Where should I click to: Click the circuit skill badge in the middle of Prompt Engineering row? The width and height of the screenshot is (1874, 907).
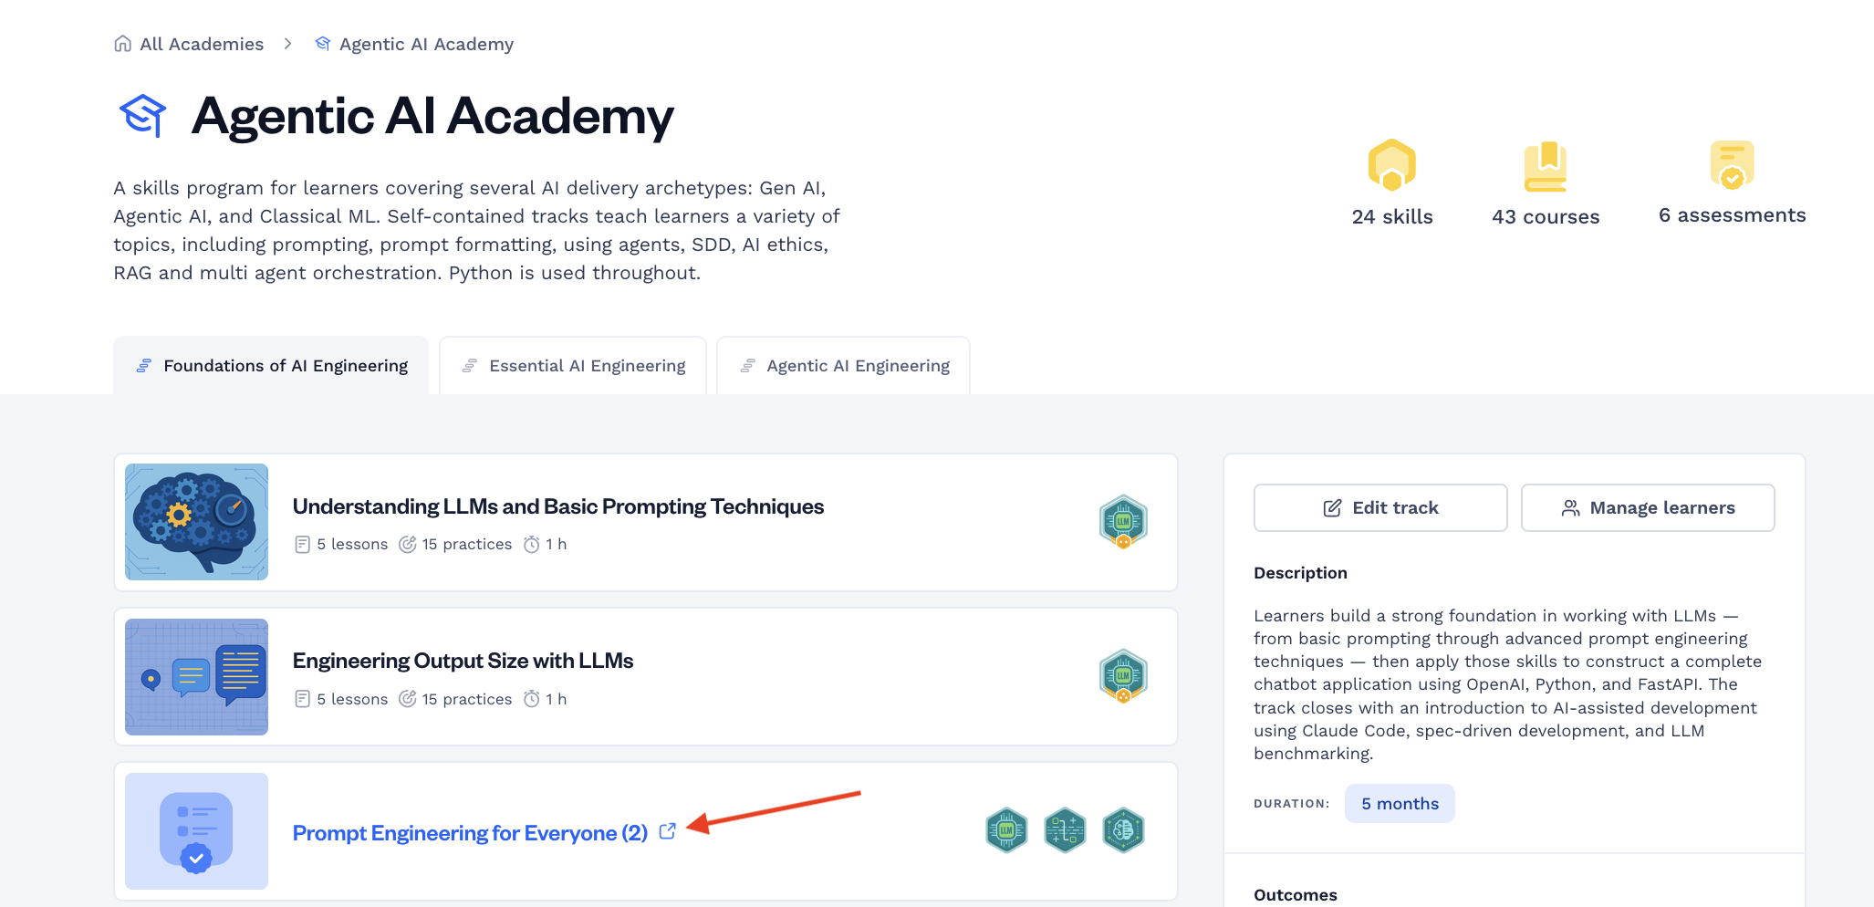point(1065,830)
